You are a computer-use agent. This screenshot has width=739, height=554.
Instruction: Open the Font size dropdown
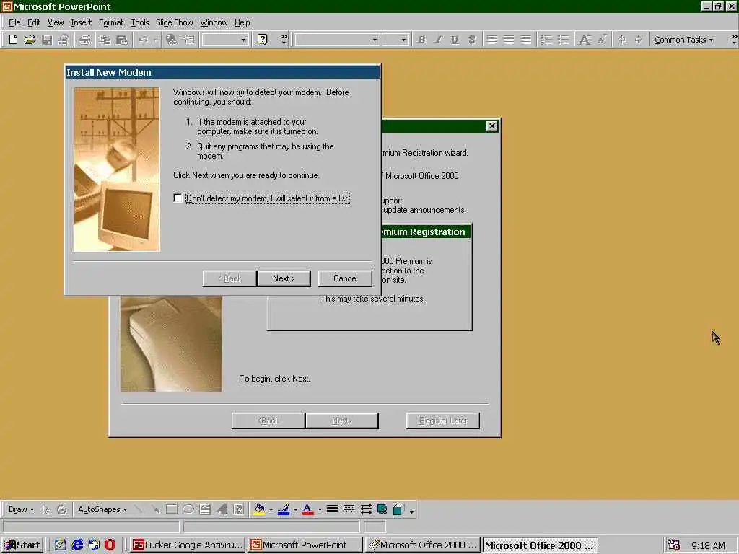[x=403, y=40]
